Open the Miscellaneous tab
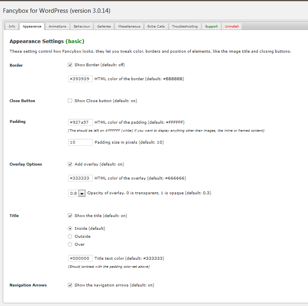 click(129, 26)
